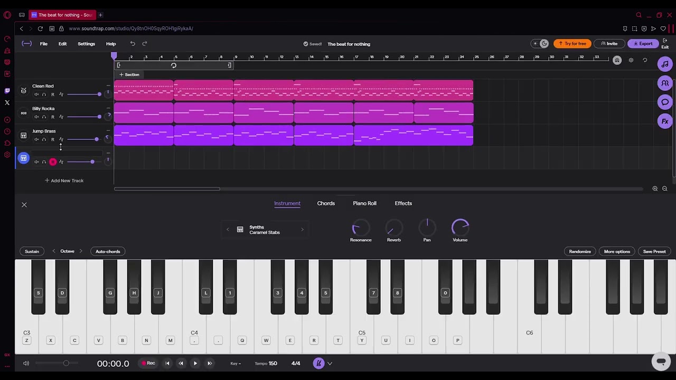The image size is (676, 380).
Task: Click the Export button
Action: 643,44
